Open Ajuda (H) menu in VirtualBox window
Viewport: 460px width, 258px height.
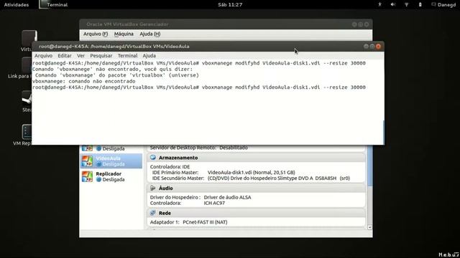[x=150, y=34]
